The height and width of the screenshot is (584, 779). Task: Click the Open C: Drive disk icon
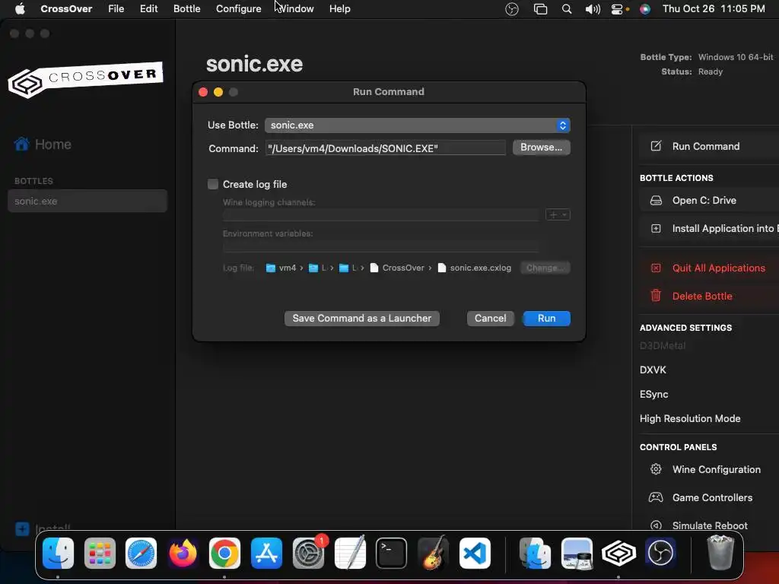(656, 200)
